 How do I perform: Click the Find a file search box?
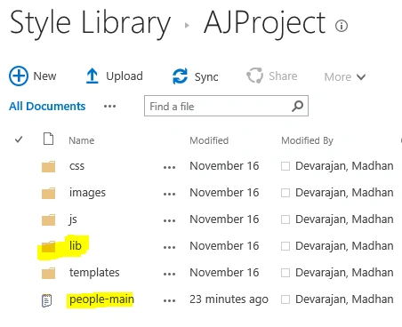[226, 106]
